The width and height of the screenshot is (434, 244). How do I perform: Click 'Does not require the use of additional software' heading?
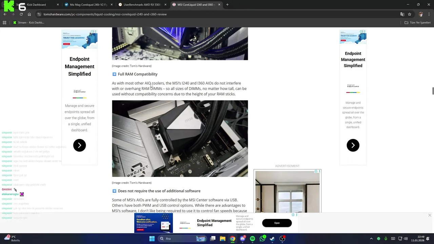[159, 191]
